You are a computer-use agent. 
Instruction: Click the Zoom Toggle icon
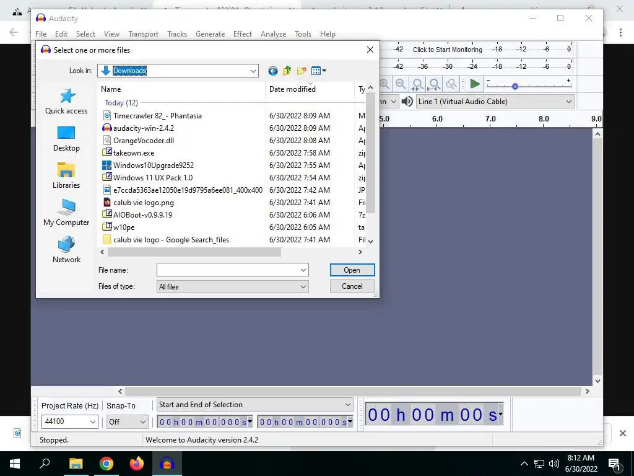point(451,84)
